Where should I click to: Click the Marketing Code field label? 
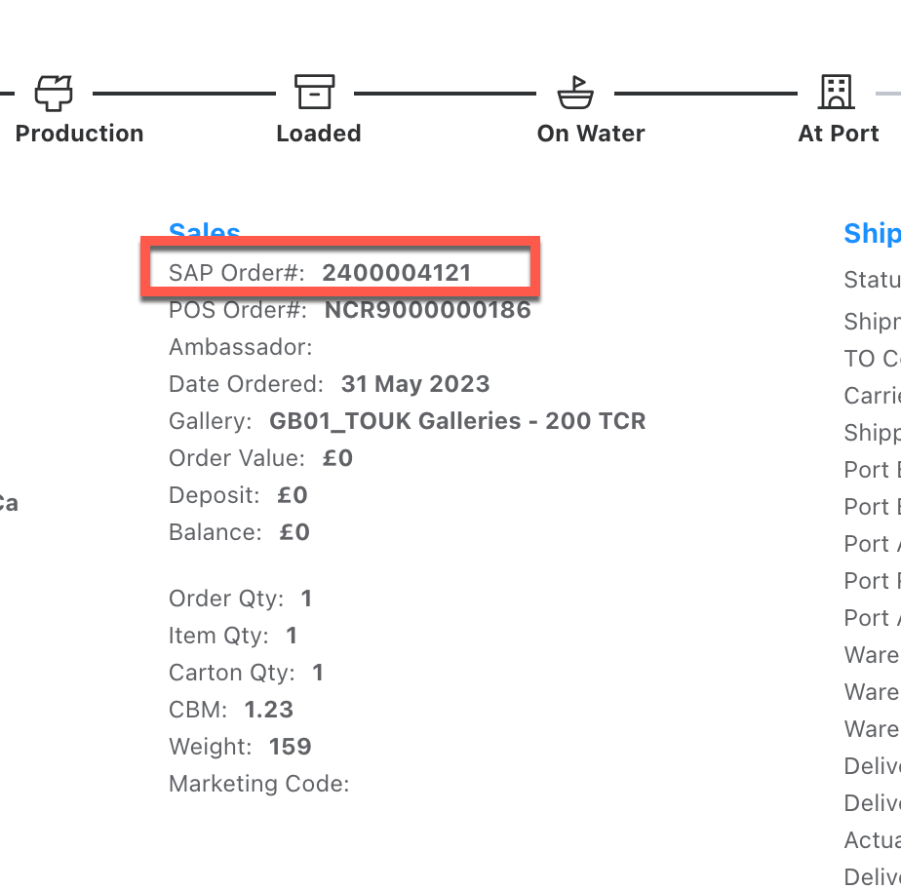pos(258,784)
